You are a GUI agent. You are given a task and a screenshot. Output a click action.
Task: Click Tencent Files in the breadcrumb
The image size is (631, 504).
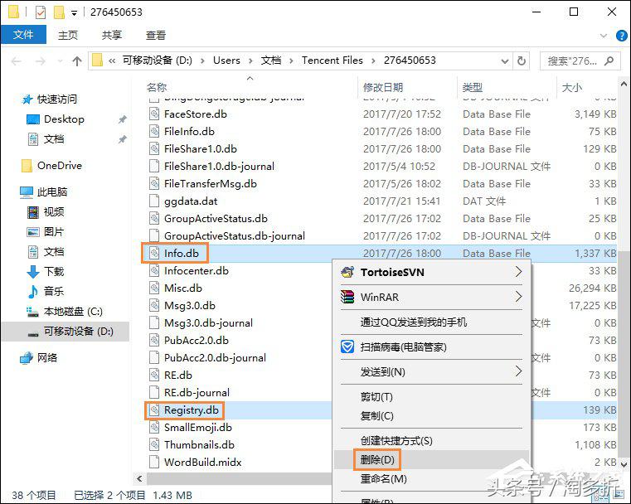332,61
